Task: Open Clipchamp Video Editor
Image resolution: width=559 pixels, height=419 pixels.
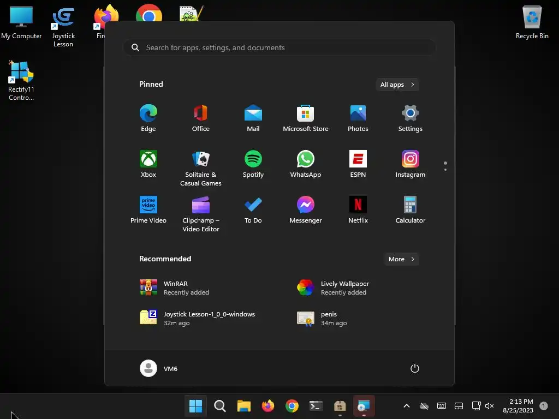Action: [201, 214]
